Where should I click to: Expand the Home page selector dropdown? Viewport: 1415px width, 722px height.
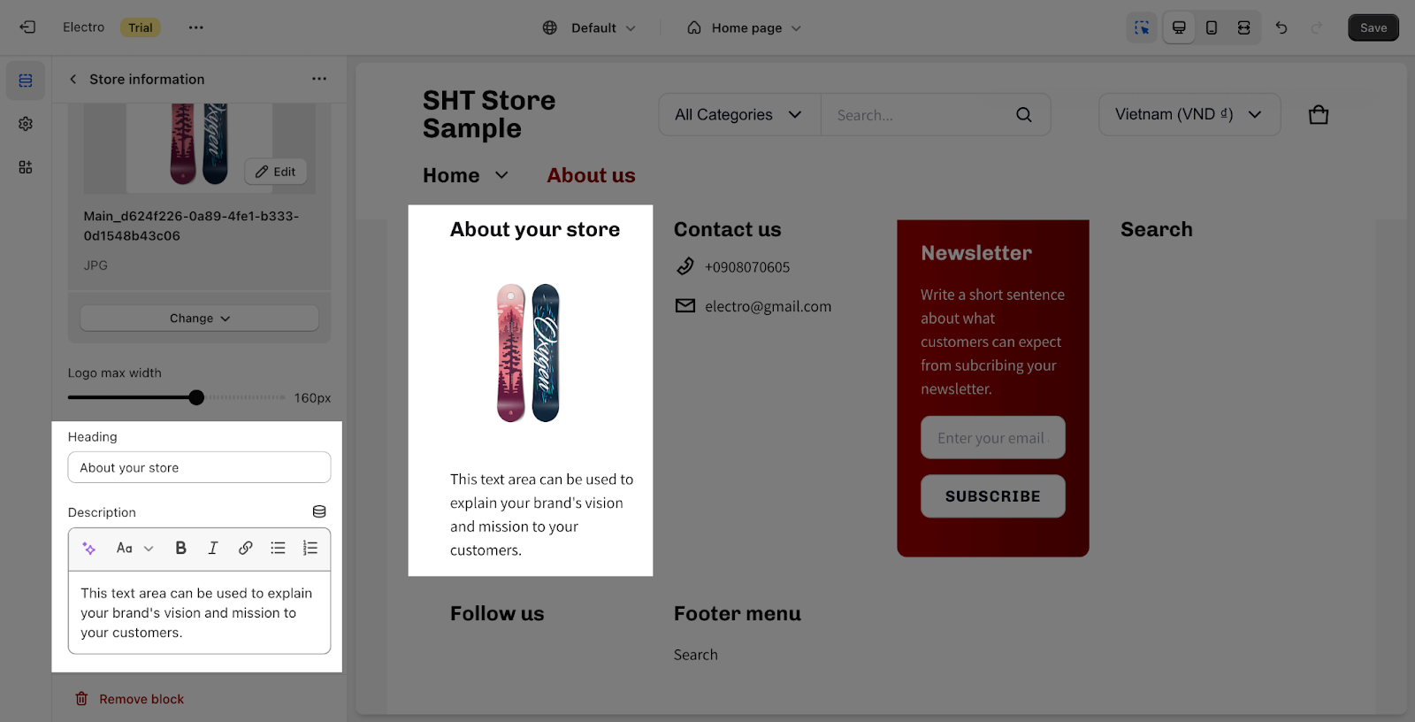click(745, 28)
